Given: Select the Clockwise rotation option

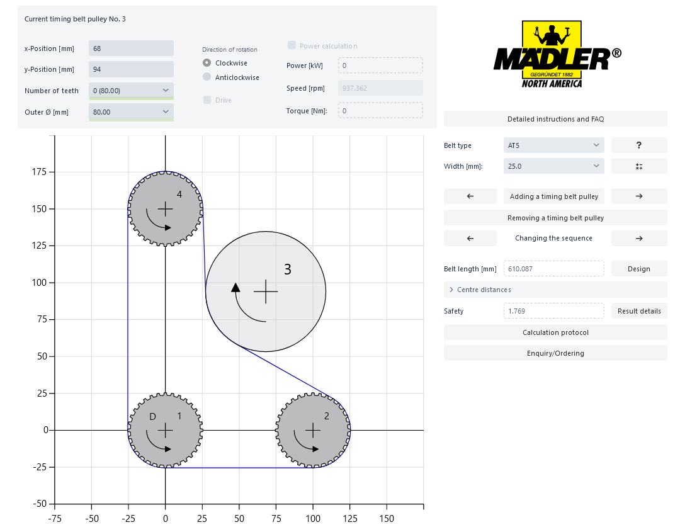Looking at the screenshot, I should [x=207, y=63].
